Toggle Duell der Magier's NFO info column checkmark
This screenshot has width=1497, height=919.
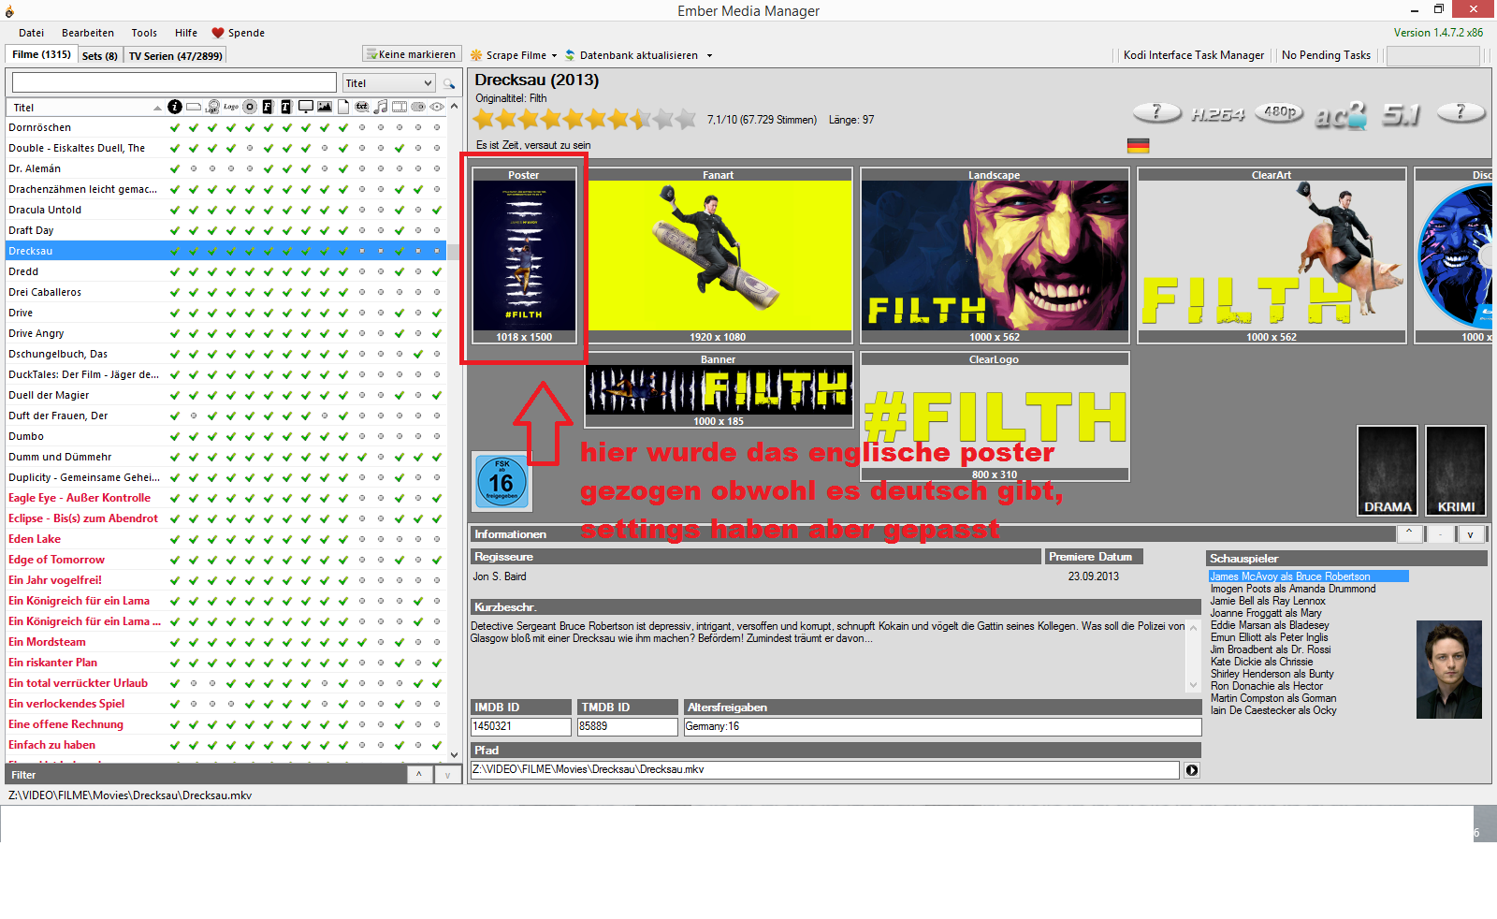pyautogui.click(x=175, y=395)
